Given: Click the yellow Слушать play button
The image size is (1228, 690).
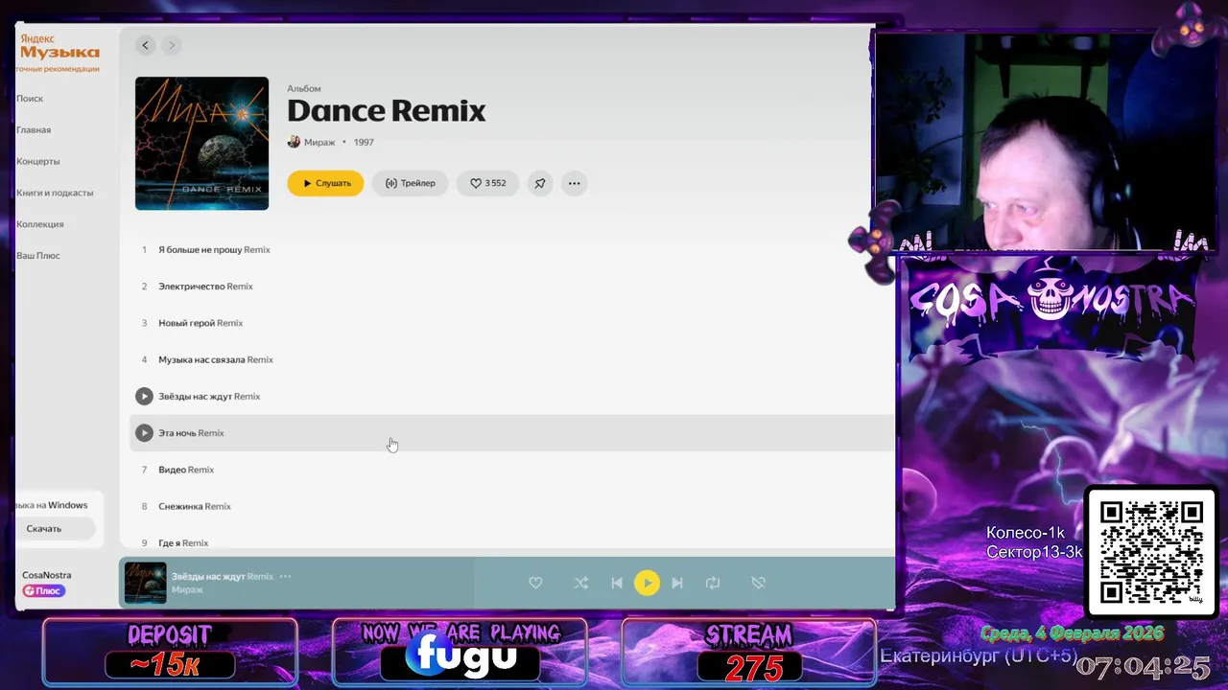Looking at the screenshot, I should pos(325,183).
